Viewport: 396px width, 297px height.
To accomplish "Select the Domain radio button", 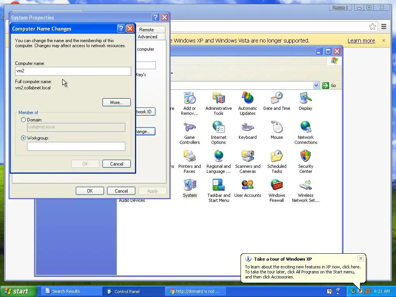I will 24,120.
